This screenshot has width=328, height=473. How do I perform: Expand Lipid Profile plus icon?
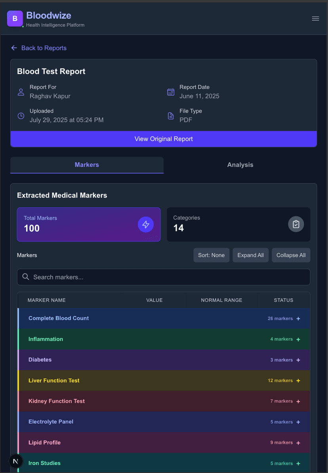pyautogui.click(x=298, y=442)
